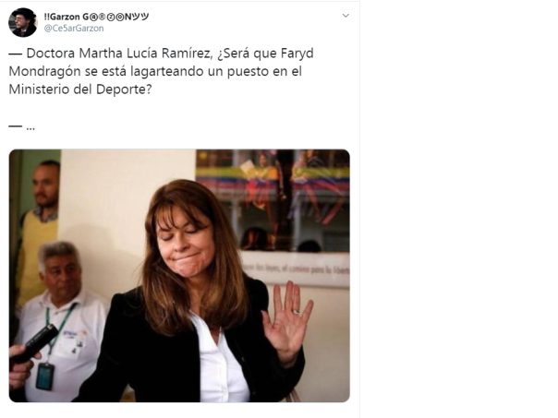Click the blank area right of tweet
This screenshot has width=558, height=418.
pos(459,209)
